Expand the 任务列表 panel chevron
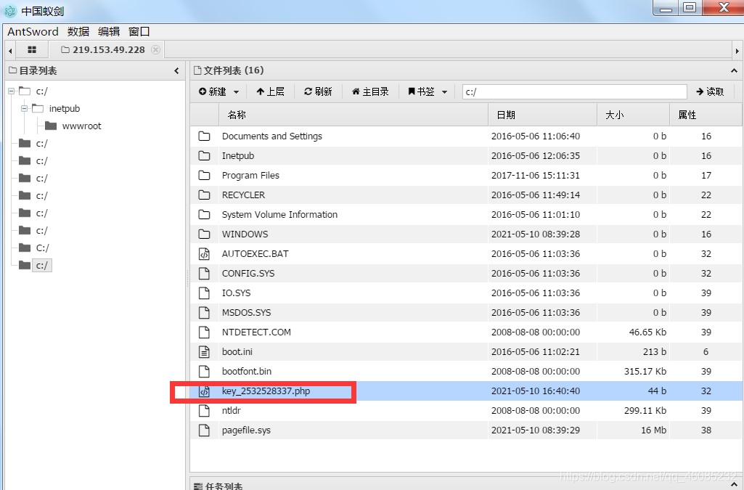The height and width of the screenshot is (490, 744). click(x=734, y=484)
